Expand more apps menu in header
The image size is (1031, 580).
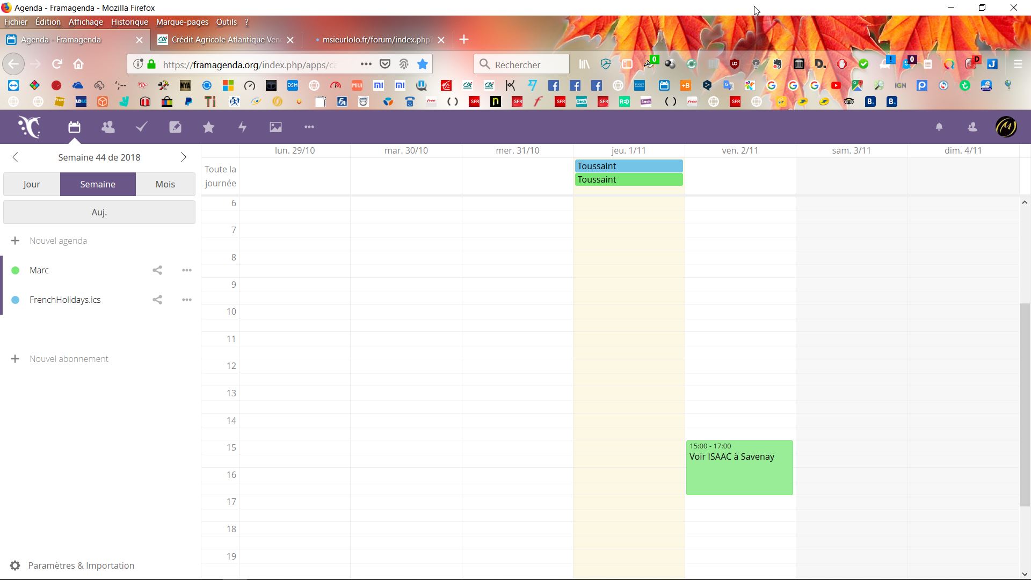309,127
